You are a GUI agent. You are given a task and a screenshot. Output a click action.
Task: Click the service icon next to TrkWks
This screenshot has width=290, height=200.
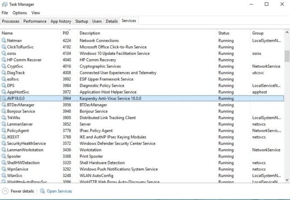coord(4,118)
